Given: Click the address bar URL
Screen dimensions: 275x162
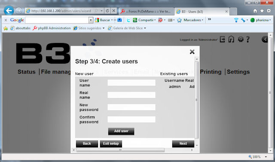Looking at the screenshot, I should (x=61, y=11).
